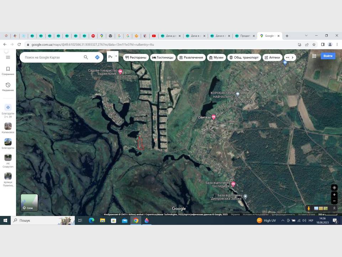Open the Google Maps hamburger menu
The width and height of the screenshot is (342, 257).
pyautogui.click(x=8, y=57)
